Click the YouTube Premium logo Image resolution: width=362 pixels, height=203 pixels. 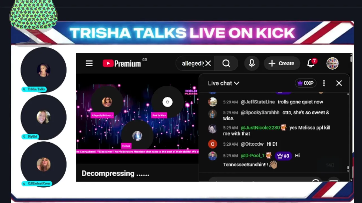pos(122,63)
